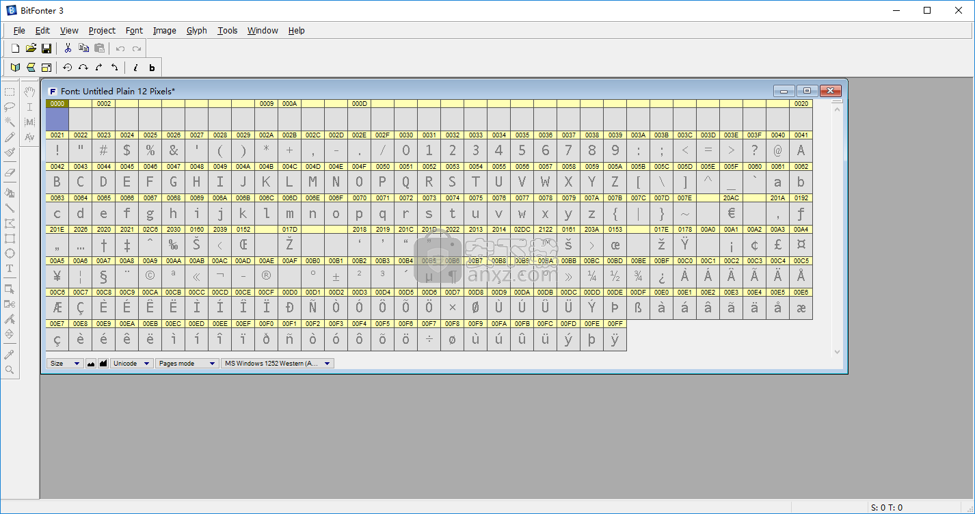975x514 pixels.
Task: Open the Tools menu
Action: (227, 30)
